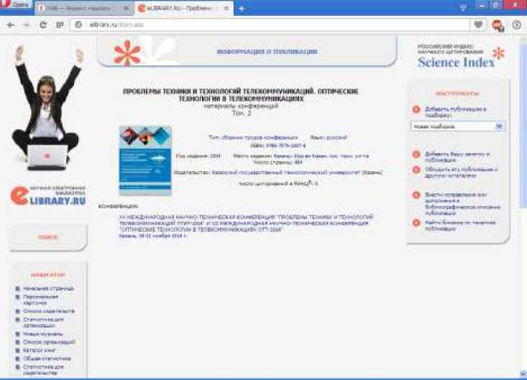Click the scrollbar down arrow

tap(523, 374)
